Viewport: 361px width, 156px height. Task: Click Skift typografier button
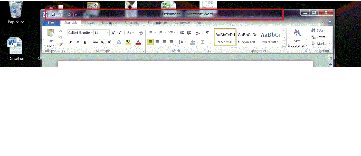click(297, 38)
